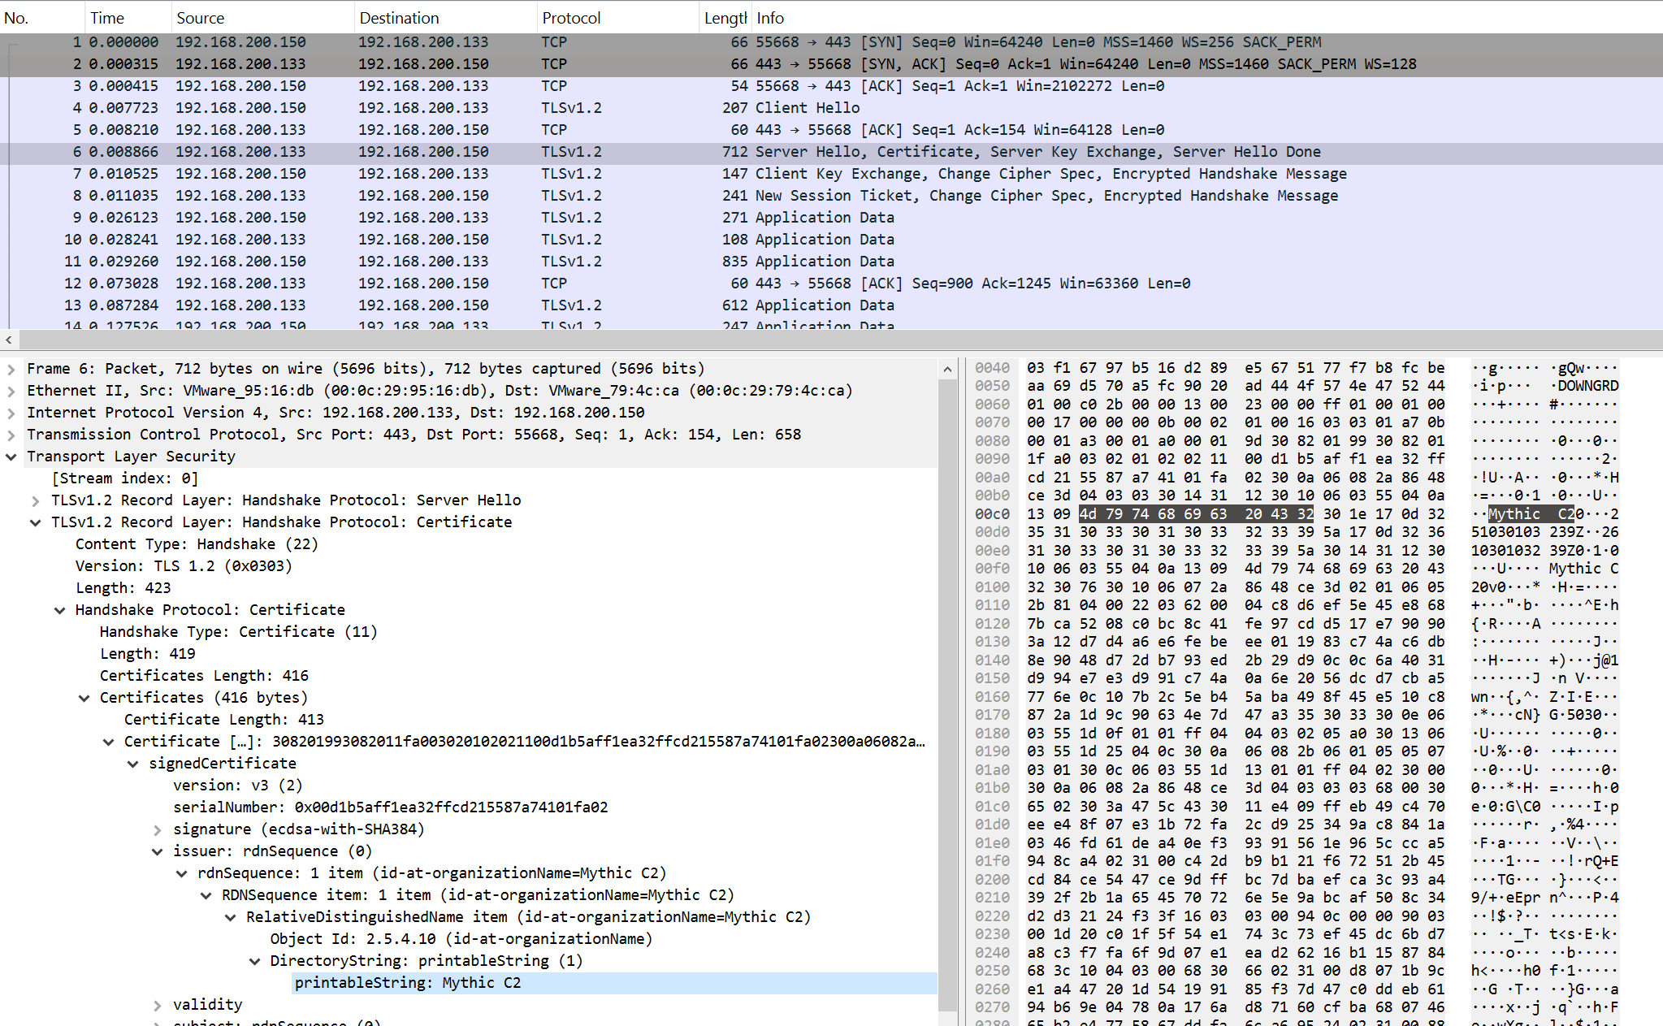Select the Object Id 2.5.4.10 line
Screen dimensions: 1663x1026
461,939
